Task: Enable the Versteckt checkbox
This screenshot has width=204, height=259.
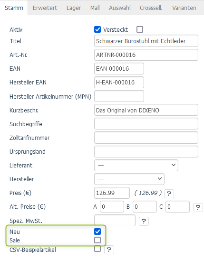Action: coord(140,29)
